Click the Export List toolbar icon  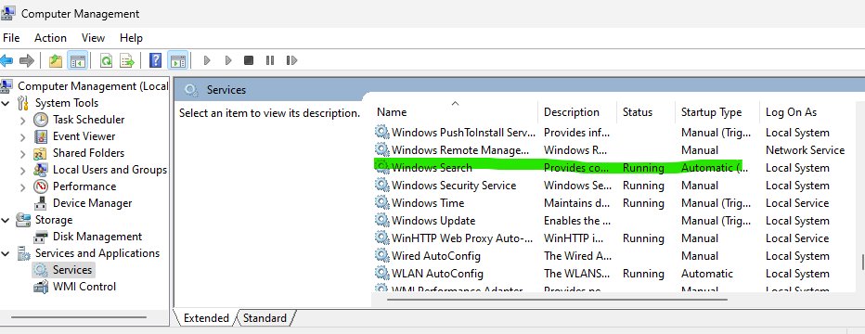tap(127, 60)
